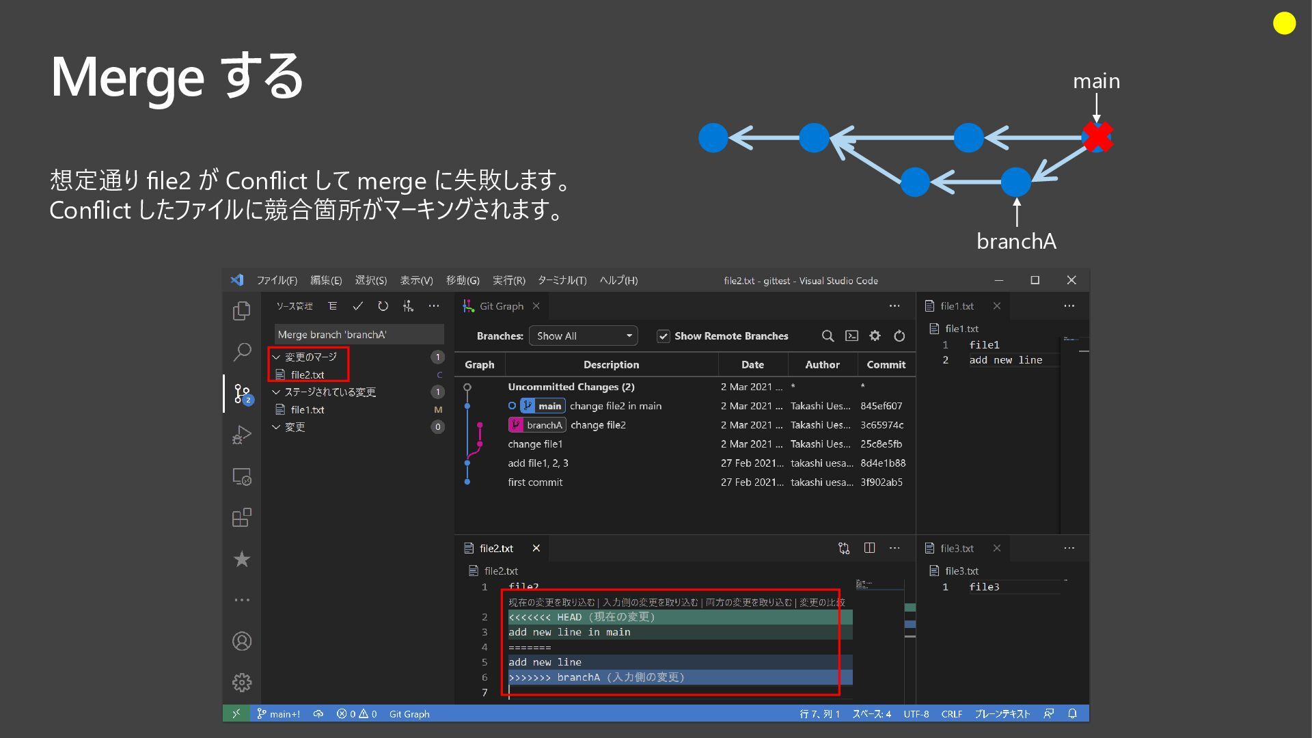This screenshot has height=738, width=1312.
Task: Click 現在の変更を取り込む conflict action
Action: [x=551, y=602]
